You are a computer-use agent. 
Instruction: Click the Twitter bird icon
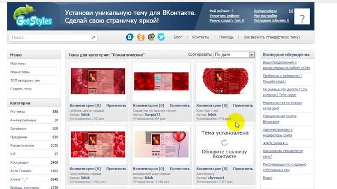coord(161,37)
